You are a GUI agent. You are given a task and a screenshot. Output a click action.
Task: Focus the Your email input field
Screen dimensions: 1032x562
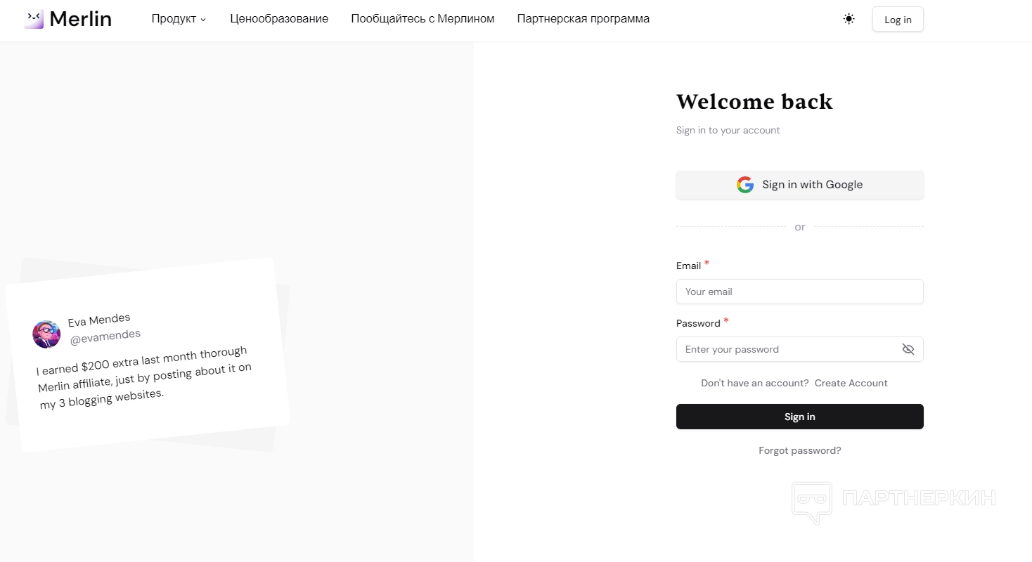coord(799,292)
